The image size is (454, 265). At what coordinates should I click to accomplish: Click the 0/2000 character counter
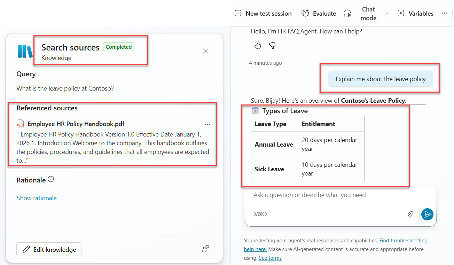tap(260, 214)
